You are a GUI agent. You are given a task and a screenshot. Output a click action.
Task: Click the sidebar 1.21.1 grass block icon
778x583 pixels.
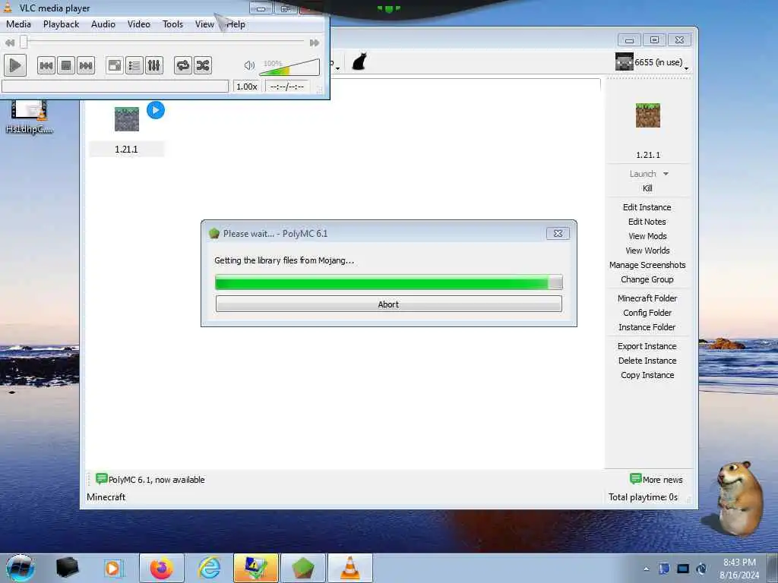tap(648, 115)
